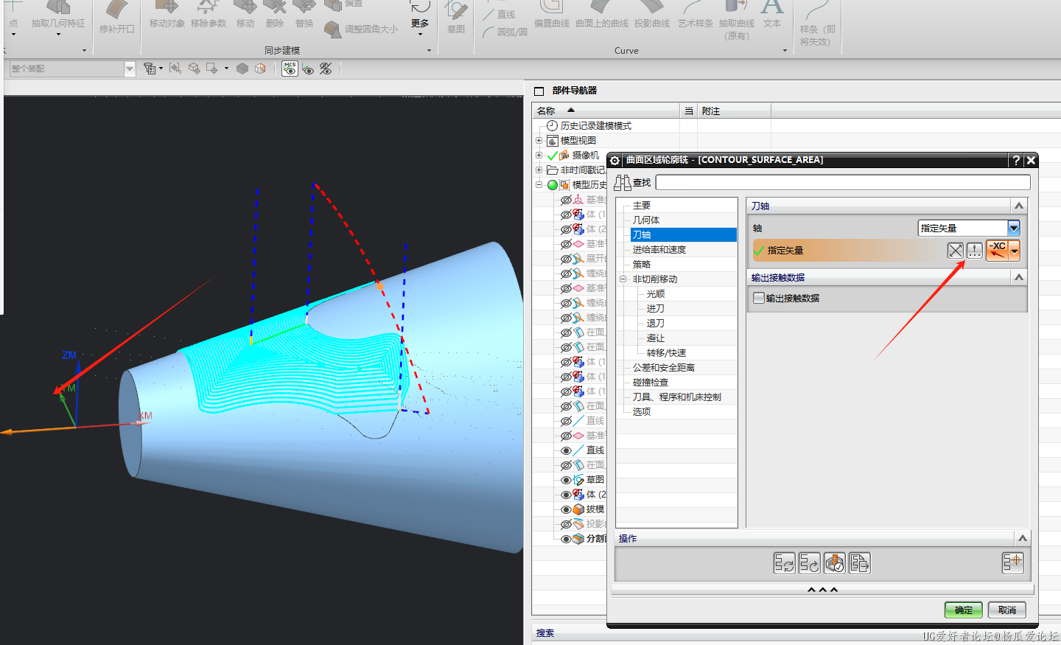Toggle the MCS display icon

[290, 69]
